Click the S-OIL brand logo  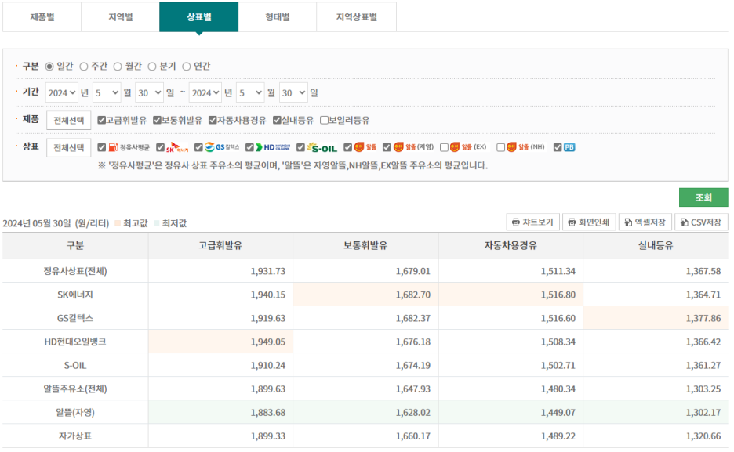coord(322,148)
